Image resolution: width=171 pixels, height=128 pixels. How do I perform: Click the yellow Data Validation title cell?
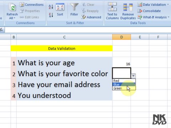tap(62, 48)
